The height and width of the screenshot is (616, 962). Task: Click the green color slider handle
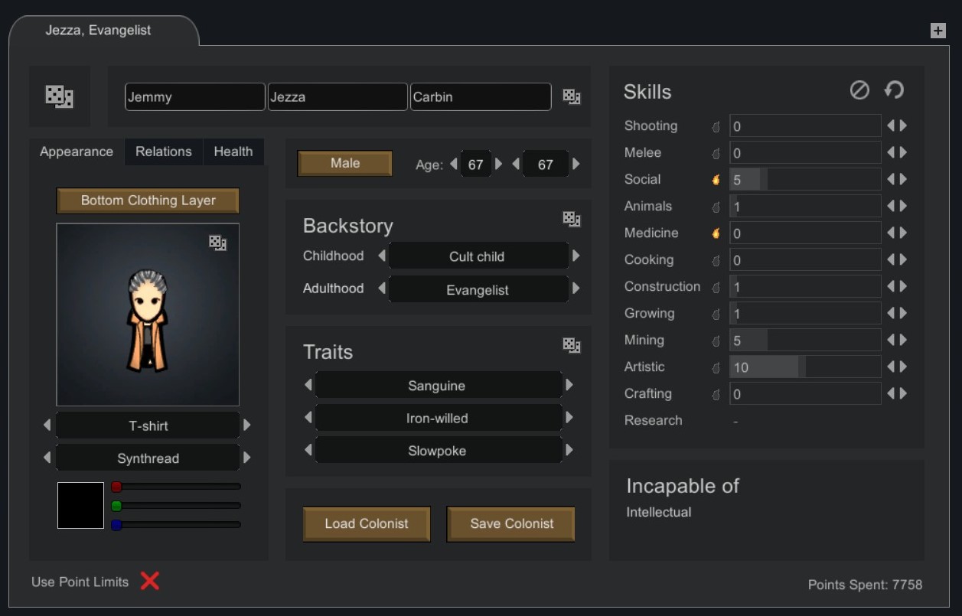point(116,506)
